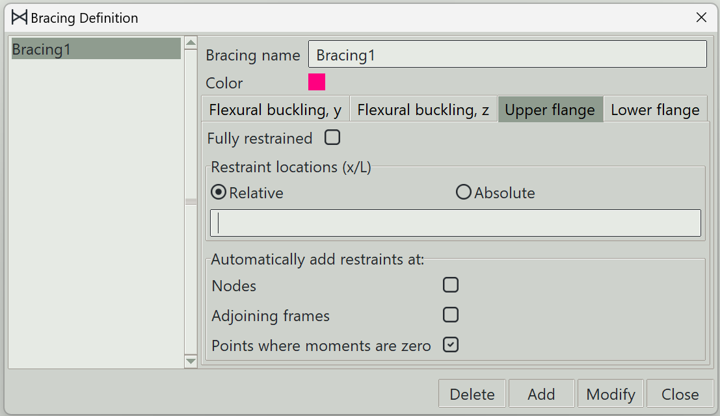Viewport: 720px width, 416px height.
Task: Click the Bracing Definition title bar icon
Action: point(20,18)
